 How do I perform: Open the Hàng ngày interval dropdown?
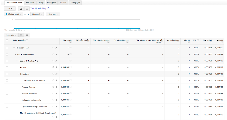pos(53,14)
